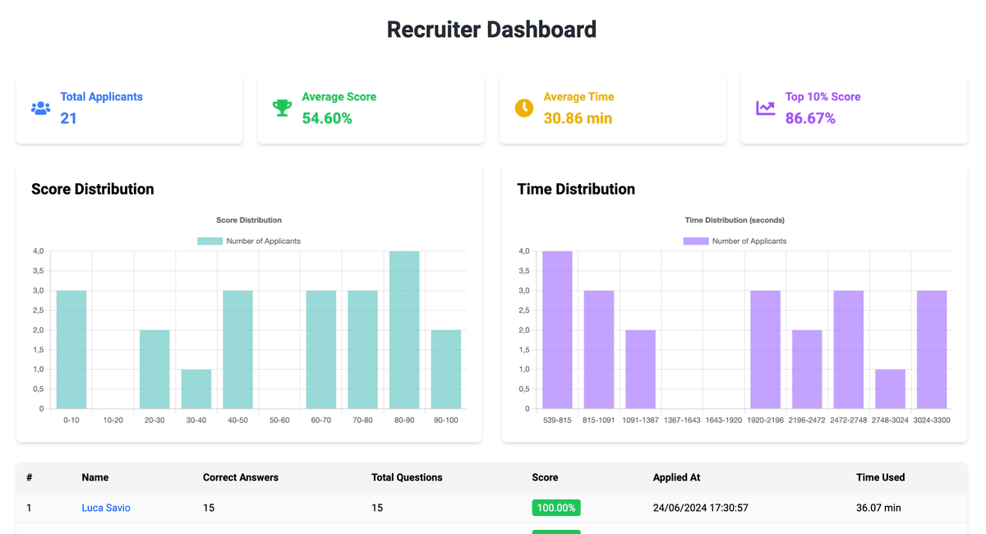Click the Average Time clock icon
Image resolution: width=986 pixels, height=534 pixels.
524,108
